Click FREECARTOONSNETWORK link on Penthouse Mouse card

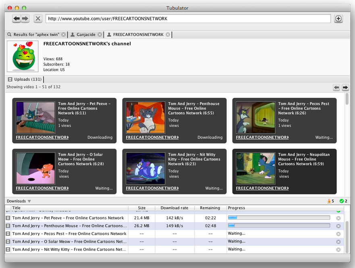point(152,137)
